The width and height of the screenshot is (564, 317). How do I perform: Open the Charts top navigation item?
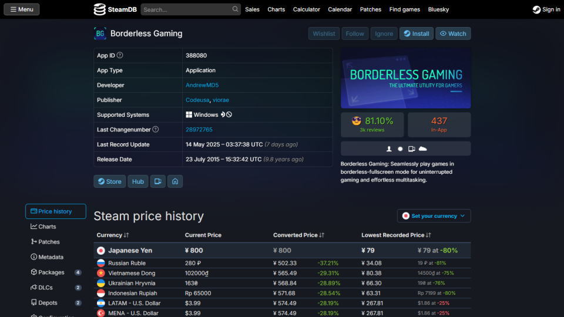pyautogui.click(x=276, y=9)
